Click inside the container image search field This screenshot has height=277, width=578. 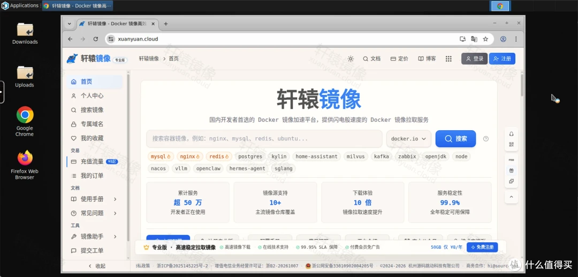(264, 139)
